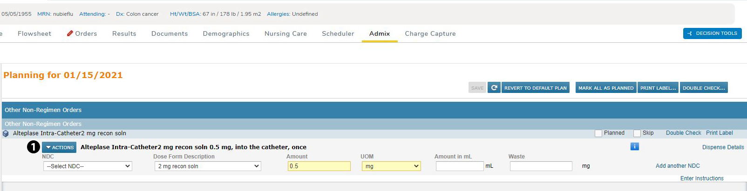The image size is (747, 191).
Task: Open Orders tab with pencil icon
Action: (82, 33)
